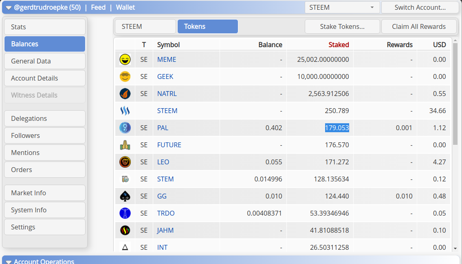Click the scrollbar down arrow
The height and width of the screenshot is (264, 462).
(455, 249)
